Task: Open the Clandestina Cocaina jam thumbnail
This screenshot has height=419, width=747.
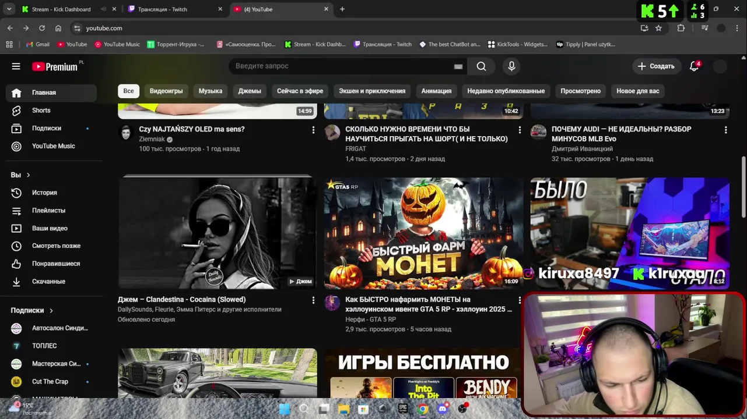Action: 218,233
